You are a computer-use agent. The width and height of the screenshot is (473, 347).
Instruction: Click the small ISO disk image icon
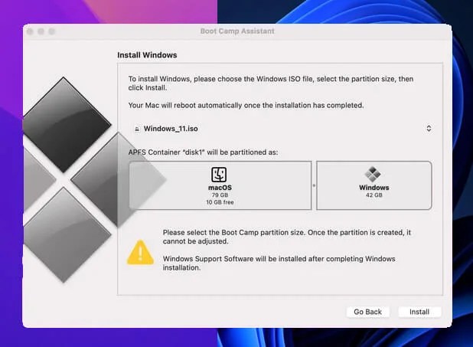pyautogui.click(x=137, y=129)
